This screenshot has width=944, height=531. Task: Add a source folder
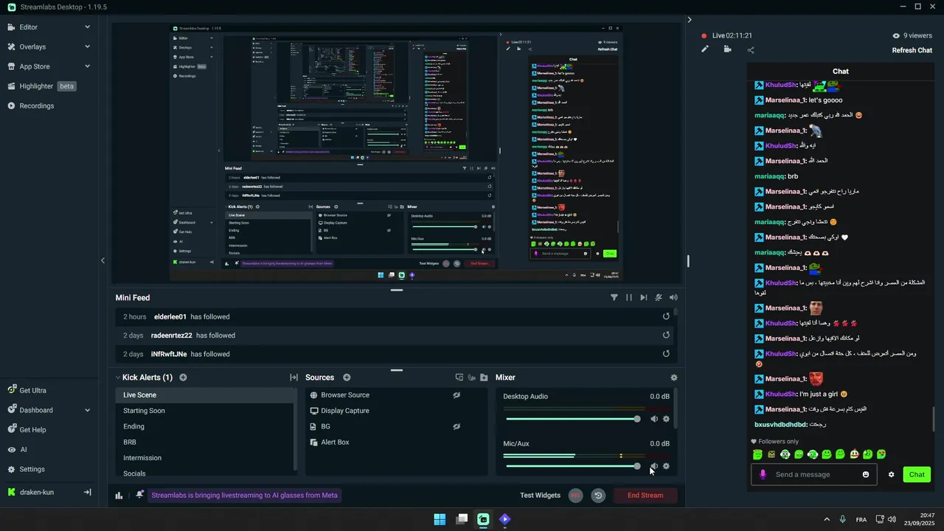pos(484,378)
